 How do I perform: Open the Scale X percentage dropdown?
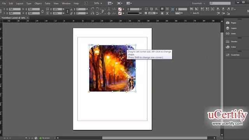coord(63,9)
